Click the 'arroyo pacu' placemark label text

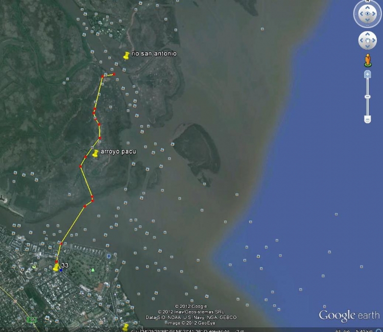(x=118, y=152)
